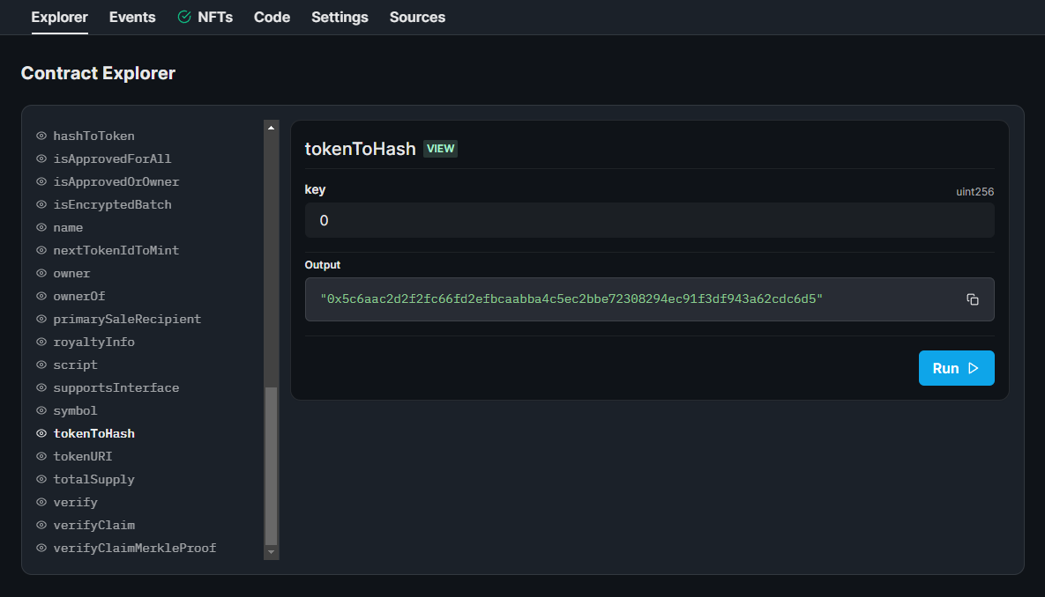1045x597 pixels.
Task: Click the eye icon next to verify function
Action: [x=41, y=502]
